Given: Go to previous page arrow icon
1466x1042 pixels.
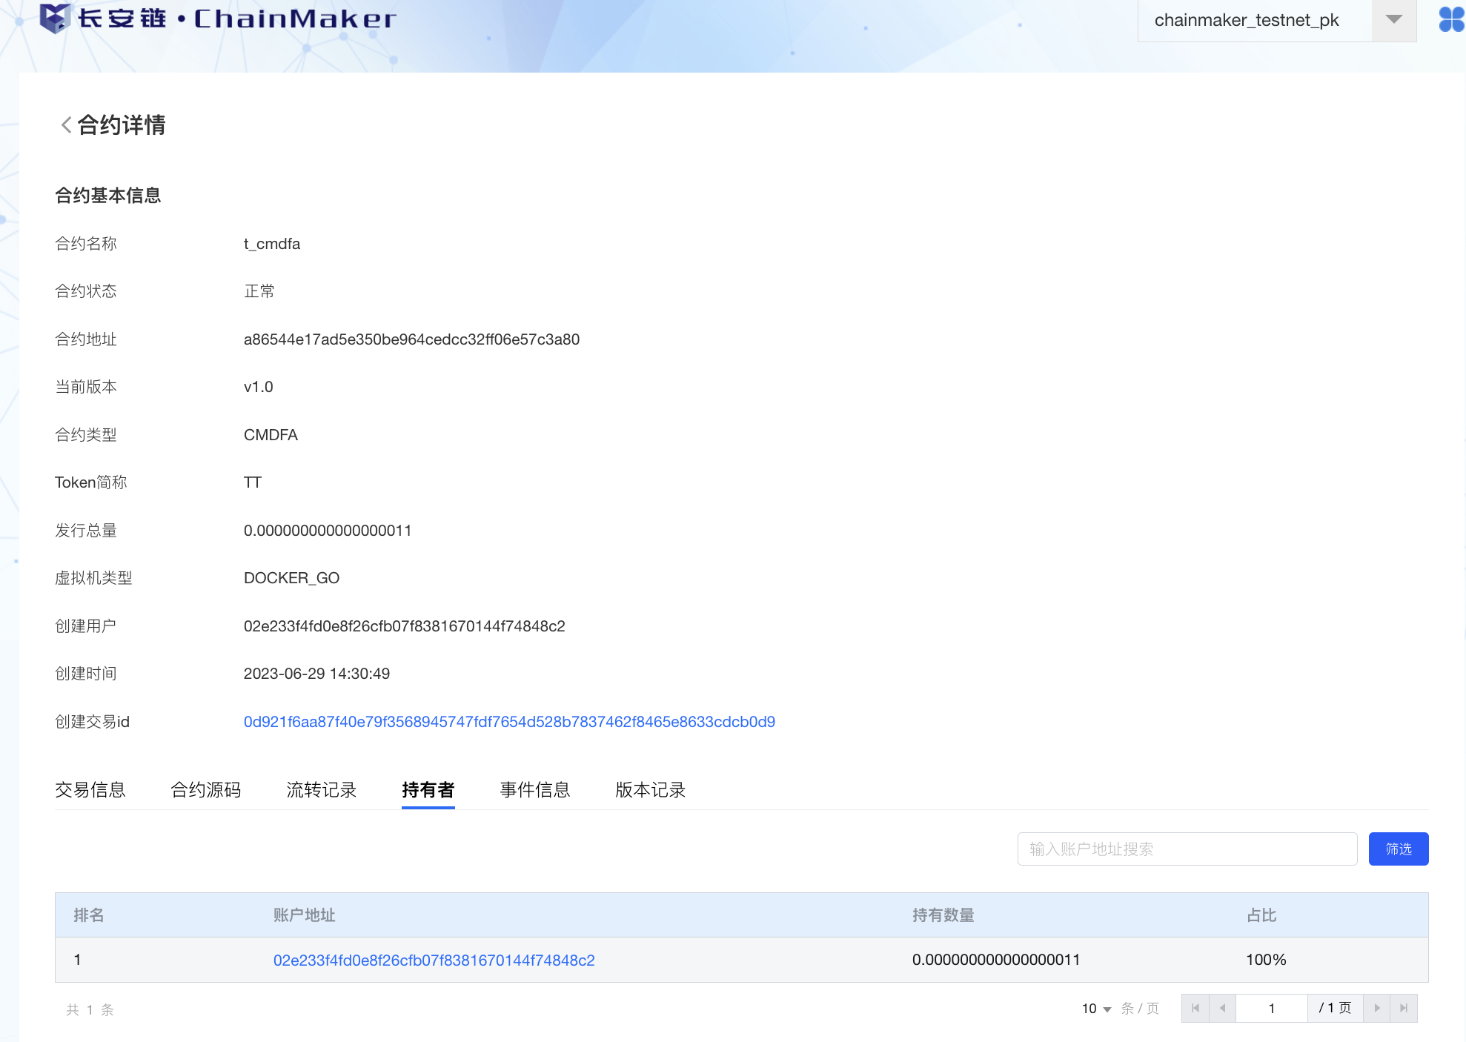Looking at the screenshot, I should pyautogui.click(x=1222, y=1008).
